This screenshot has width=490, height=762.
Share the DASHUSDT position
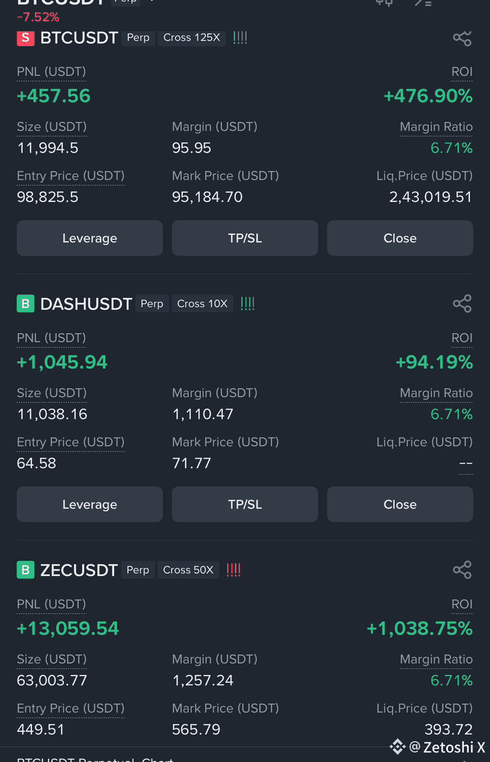pyautogui.click(x=462, y=304)
